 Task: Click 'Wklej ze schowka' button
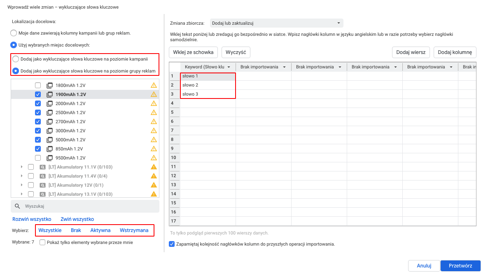[x=193, y=52]
